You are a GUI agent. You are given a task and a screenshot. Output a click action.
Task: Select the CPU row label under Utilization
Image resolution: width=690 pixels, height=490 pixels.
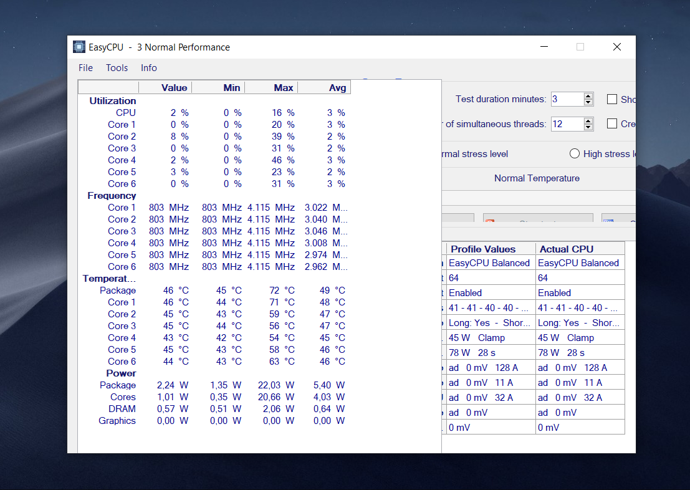(x=126, y=113)
